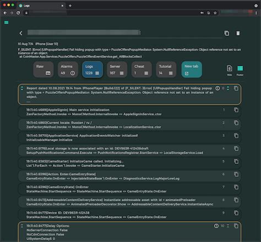Click the back arrow beside report title
This screenshot has height=242, width=261.
pyautogui.click(x=21, y=33)
